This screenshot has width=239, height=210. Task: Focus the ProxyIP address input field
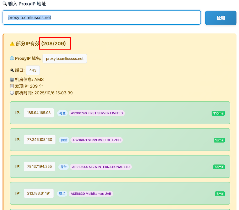(x=102, y=18)
